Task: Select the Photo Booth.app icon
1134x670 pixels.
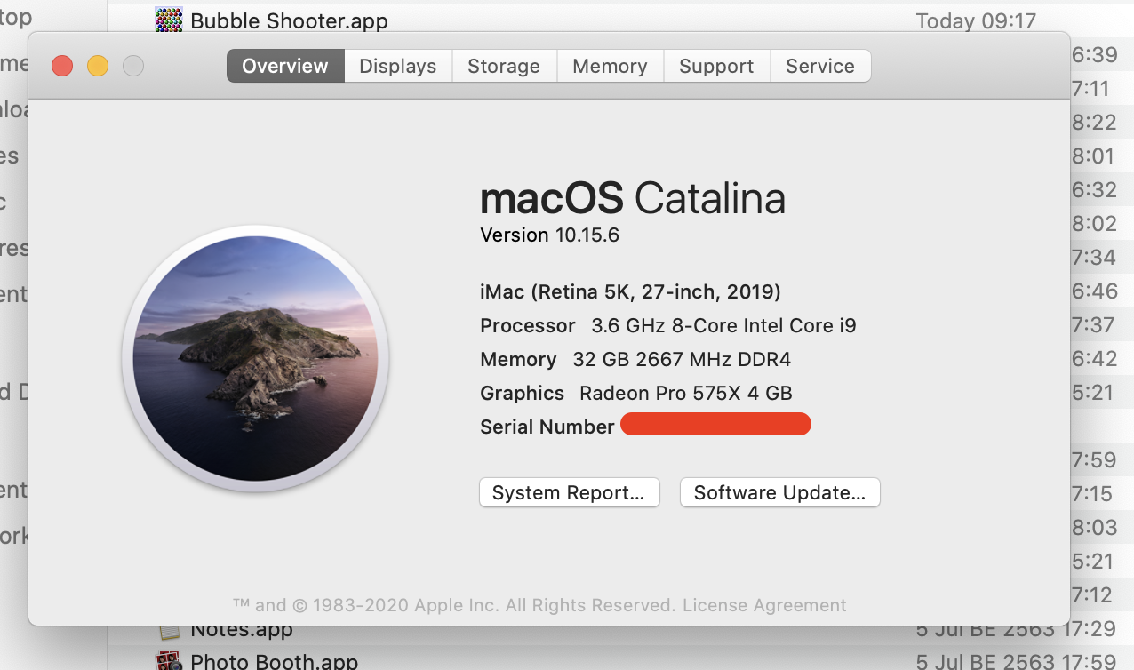Action: (x=169, y=661)
